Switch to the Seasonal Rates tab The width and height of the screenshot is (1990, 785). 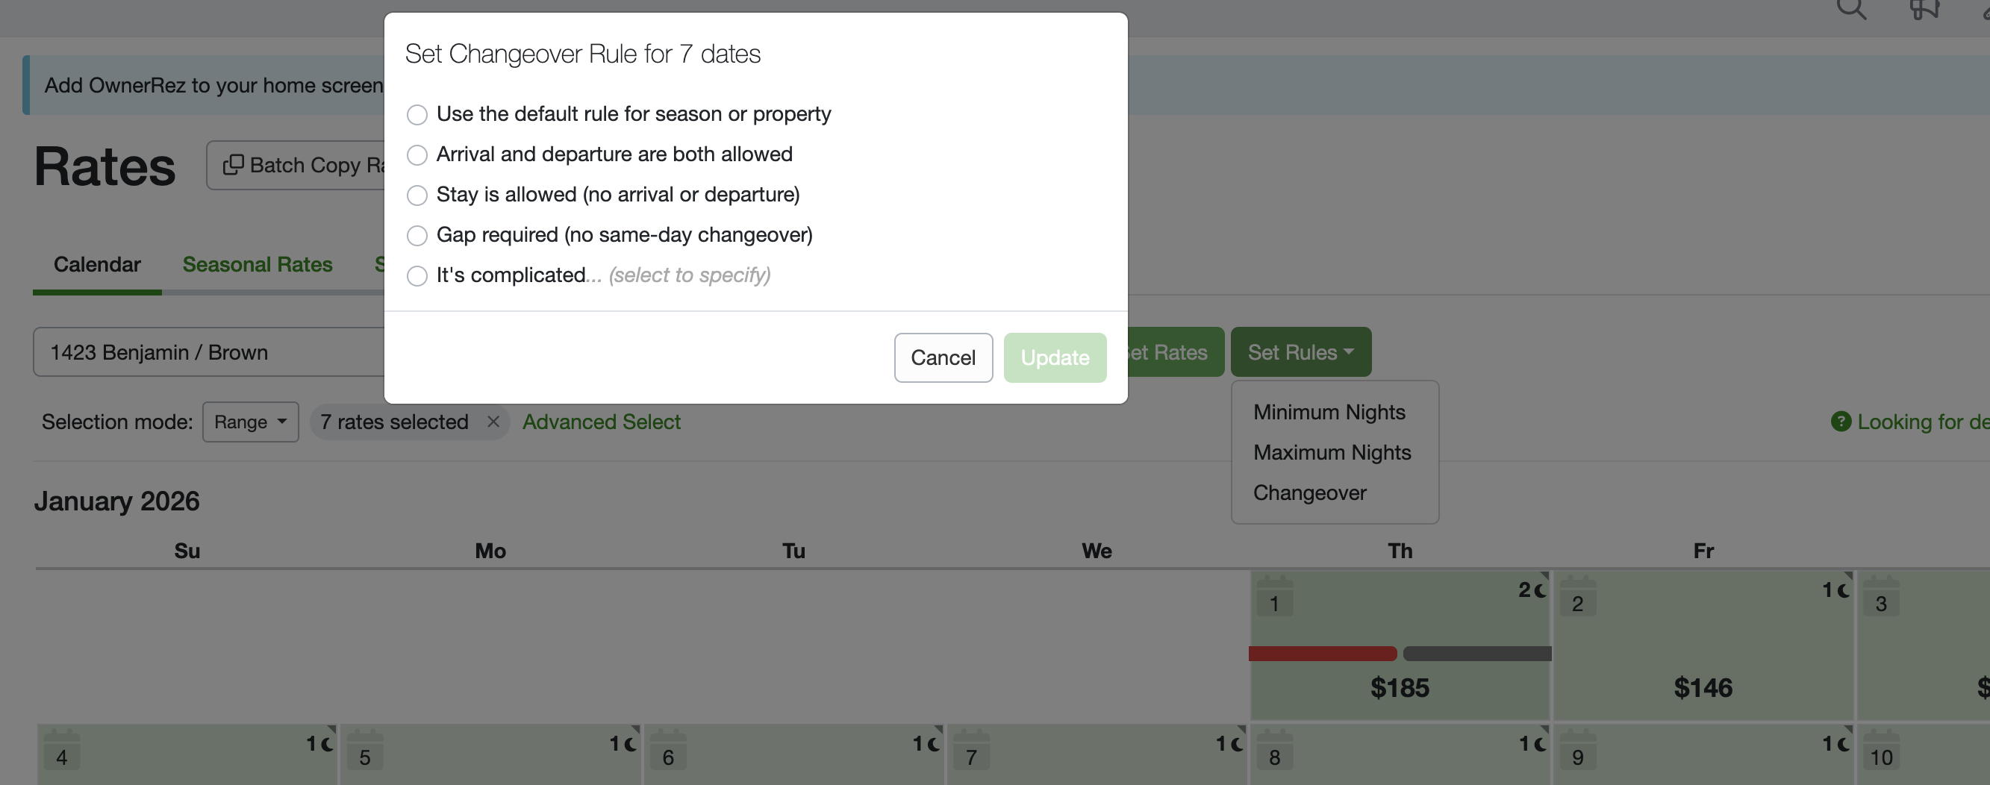[258, 264]
